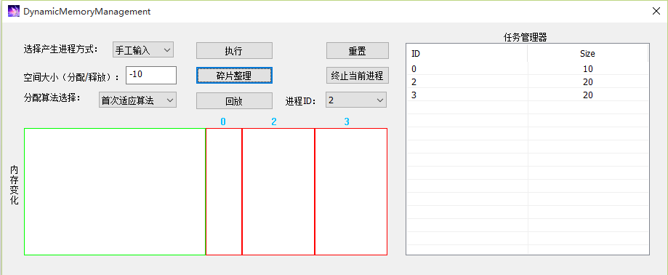Image resolution: width=668 pixels, height=275 pixels.
Task: Click the ID column header in task manager
Action: [467, 54]
